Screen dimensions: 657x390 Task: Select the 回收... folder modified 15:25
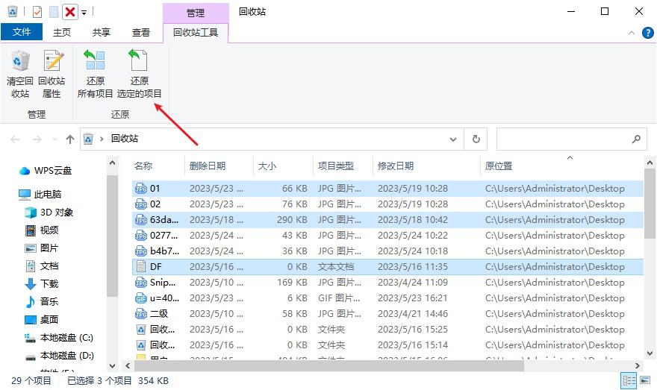[387, 330]
